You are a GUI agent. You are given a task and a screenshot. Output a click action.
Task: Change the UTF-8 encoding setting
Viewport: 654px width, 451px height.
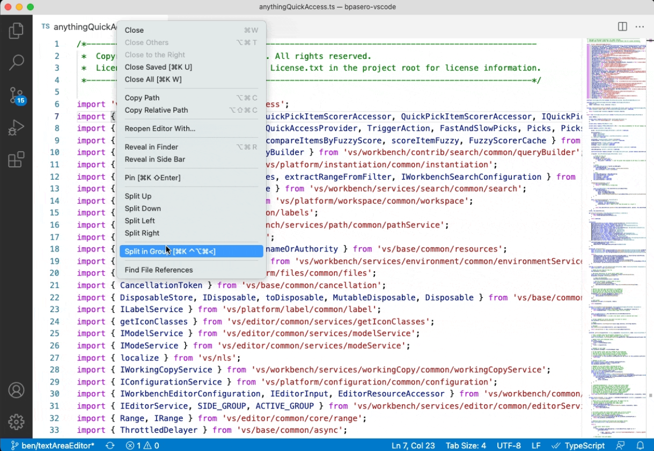pyautogui.click(x=509, y=445)
